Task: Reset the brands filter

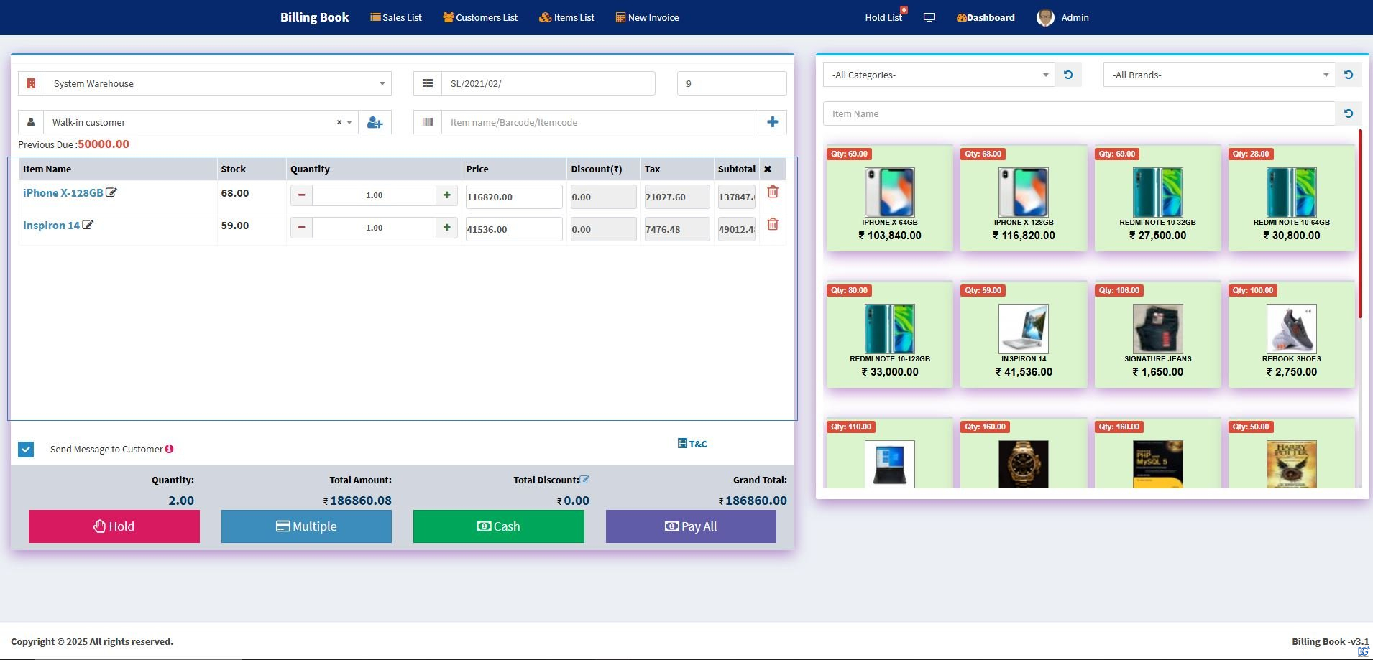Action: (1348, 75)
